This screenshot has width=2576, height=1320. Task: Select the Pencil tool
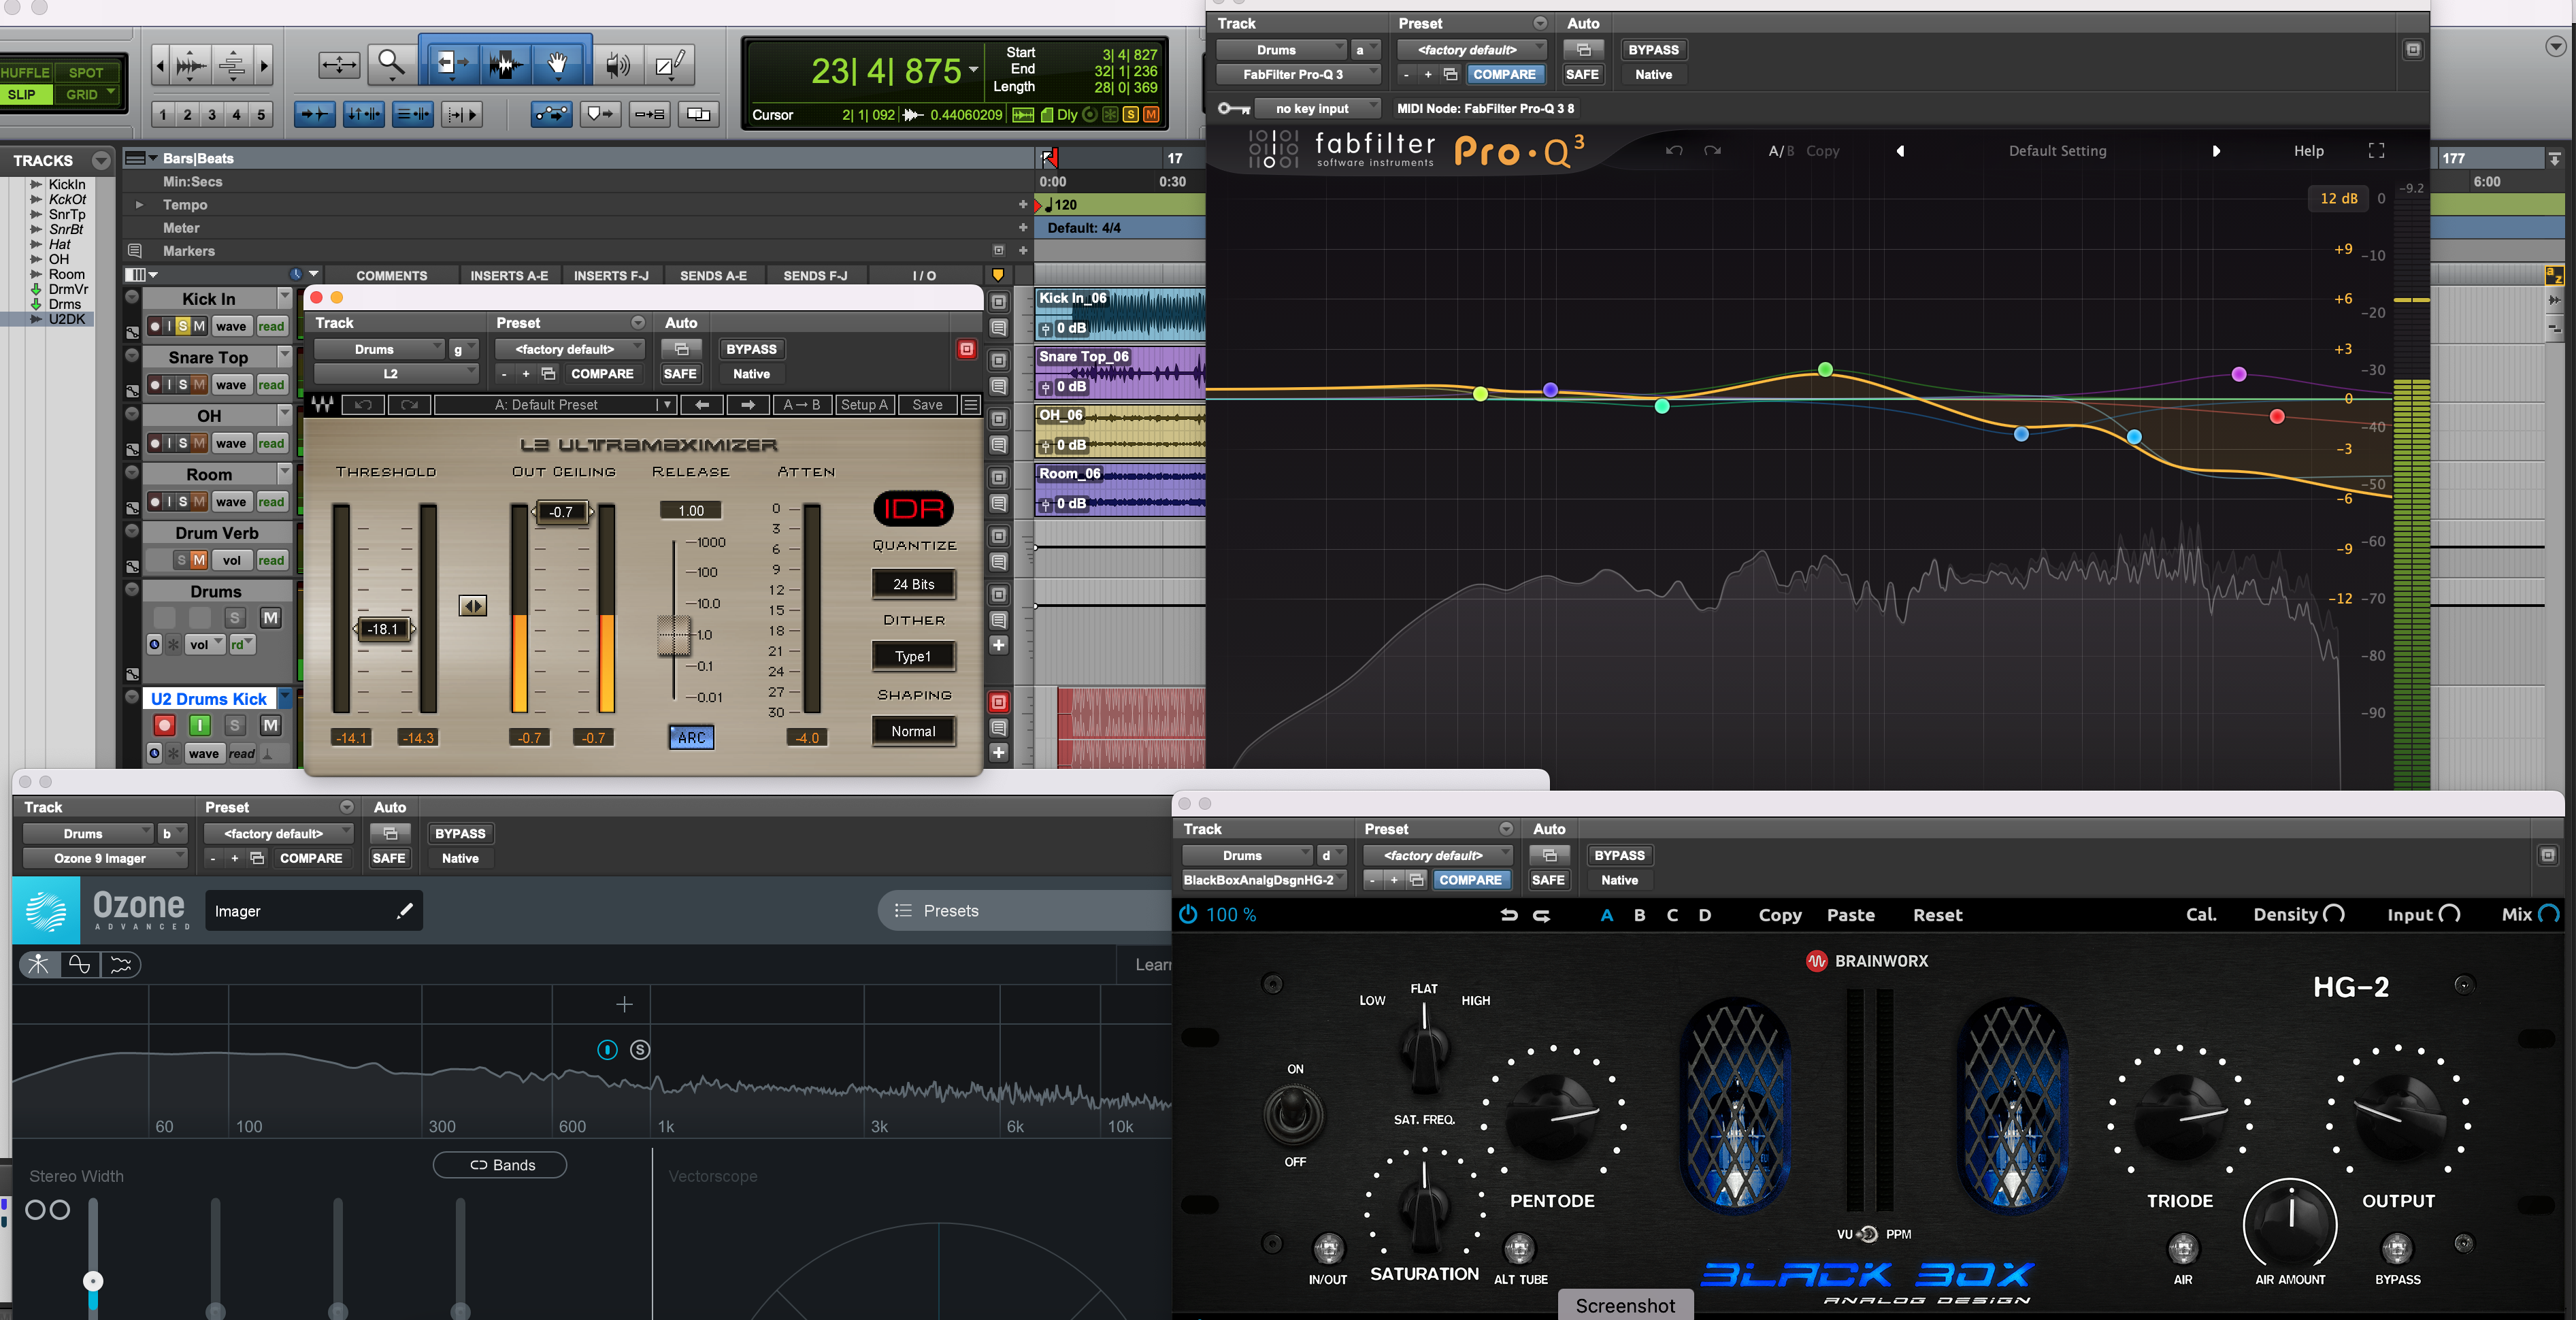[671, 65]
